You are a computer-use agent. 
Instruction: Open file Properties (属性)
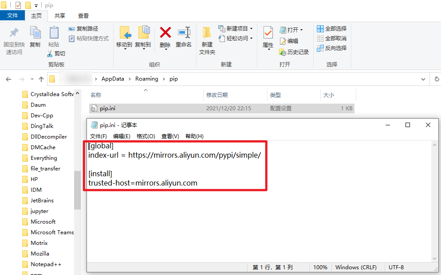pos(268,38)
